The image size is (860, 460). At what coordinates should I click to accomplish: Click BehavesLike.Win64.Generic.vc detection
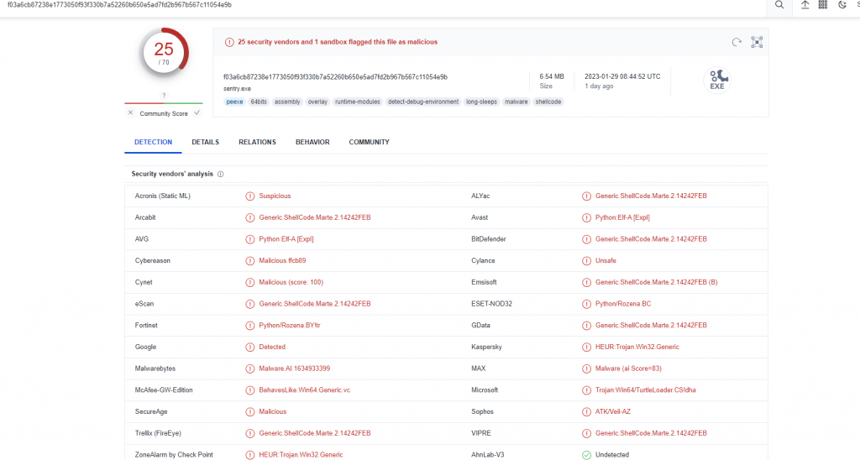click(304, 390)
